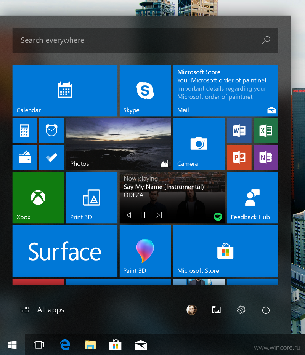Pause the Spotify track
Image resolution: width=305 pixels, height=355 pixels.
pos(143,215)
